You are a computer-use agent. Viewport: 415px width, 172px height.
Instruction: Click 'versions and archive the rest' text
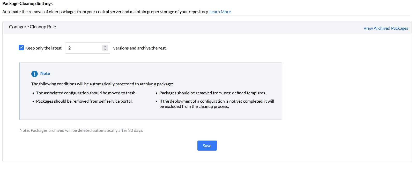[x=140, y=48]
